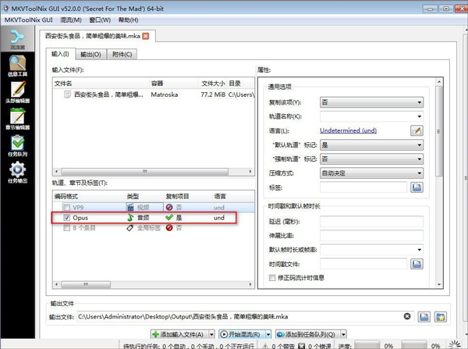Open the recent output directories button
Screen dimensions: 468x349
click(441, 317)
